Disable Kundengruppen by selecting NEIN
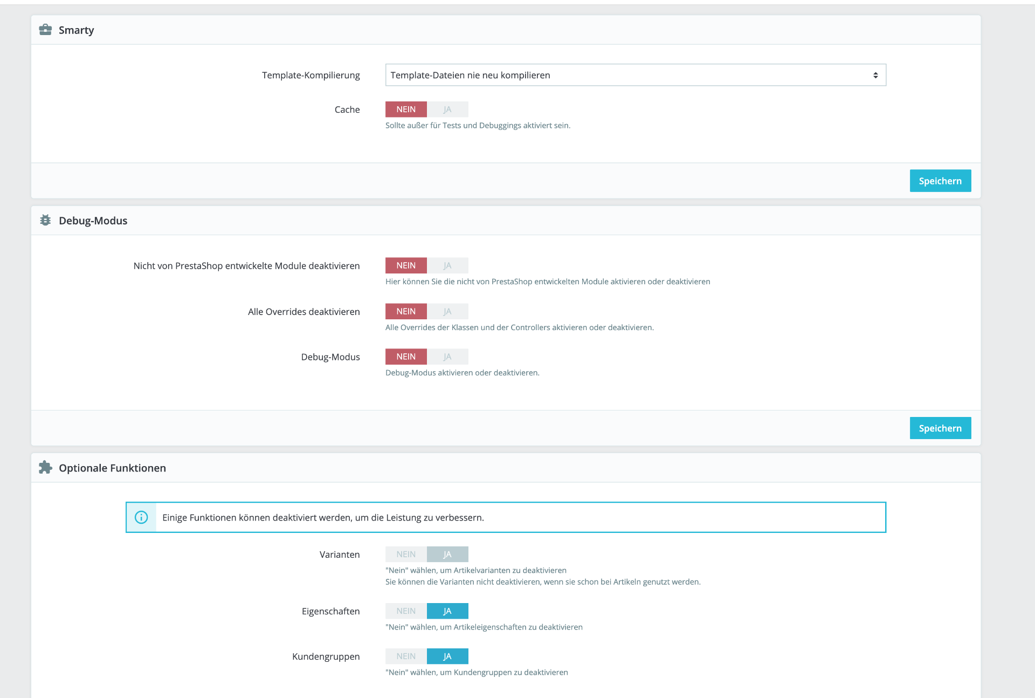This screenshot has width=1035, height=698. tap(406, 656)
